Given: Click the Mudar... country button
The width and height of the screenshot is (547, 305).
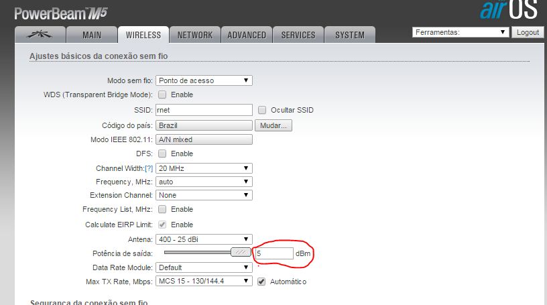Looking at the screenshot, I should click(273, 125).
